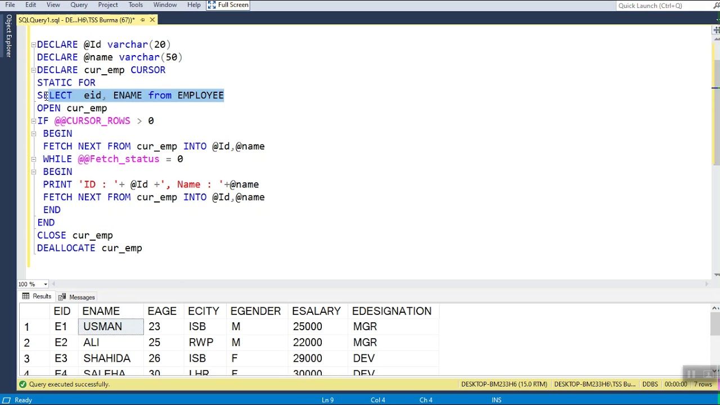
Task: Click the green query success icon
Action: (x=22, y=384)
